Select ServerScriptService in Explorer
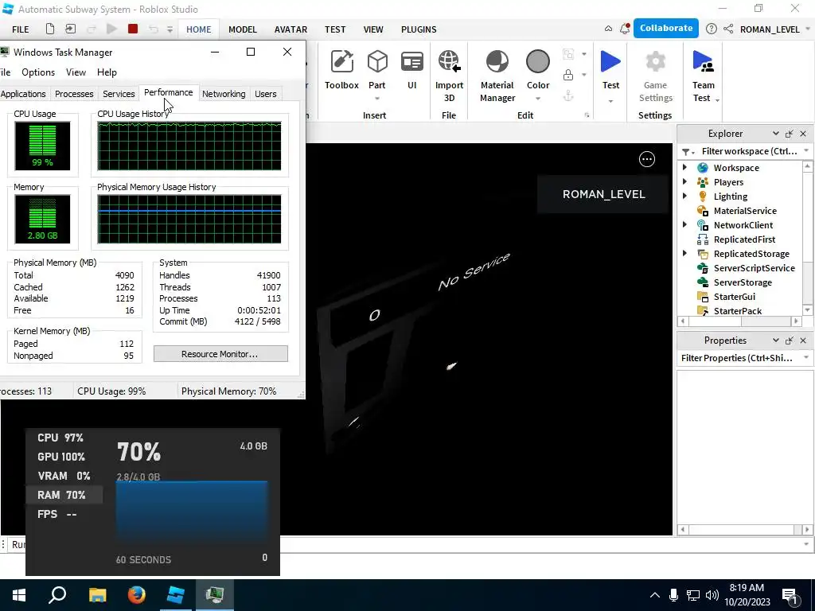The width and height of the screenshot is (815, 611). tap(754, 268)
